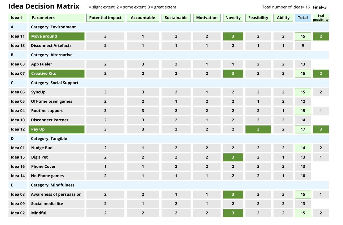This screenshot has height=225, width=343.
Task: Click the "Idea Decision Matrix" title
Action: tap(44, 6)
